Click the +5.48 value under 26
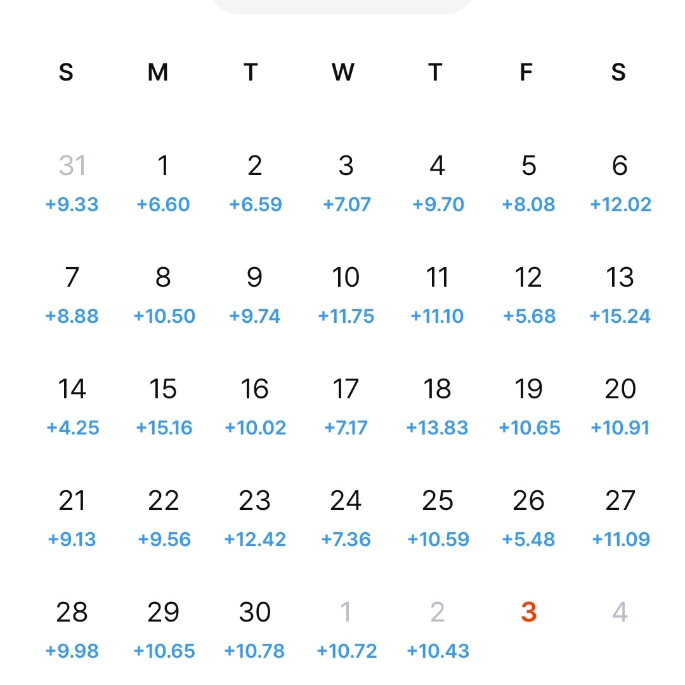This screenshot has height=685, width=685. (x=528, y=540)
